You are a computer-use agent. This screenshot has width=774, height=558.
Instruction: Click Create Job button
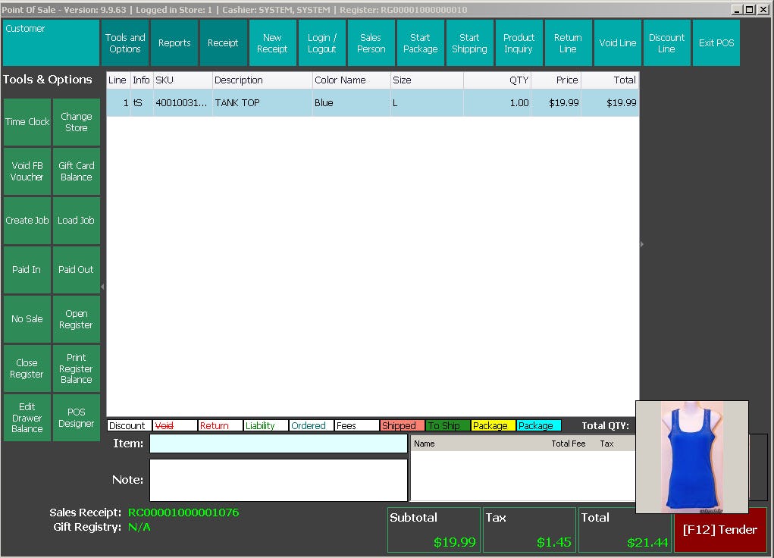pos(27,220)
